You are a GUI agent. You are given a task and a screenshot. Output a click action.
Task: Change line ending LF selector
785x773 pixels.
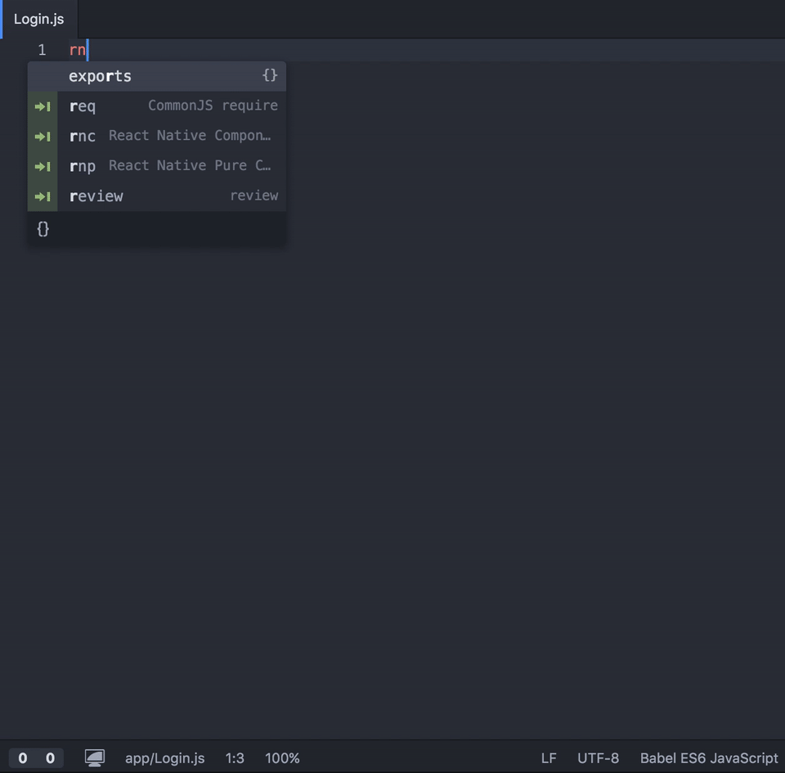coord(549,758)
